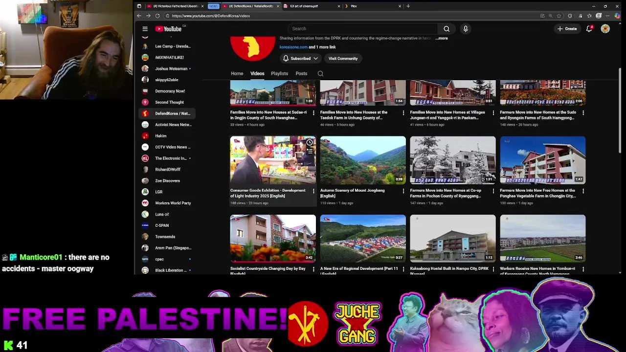
Task: Reload the page with the refresh icon
Action: [157, 16]
